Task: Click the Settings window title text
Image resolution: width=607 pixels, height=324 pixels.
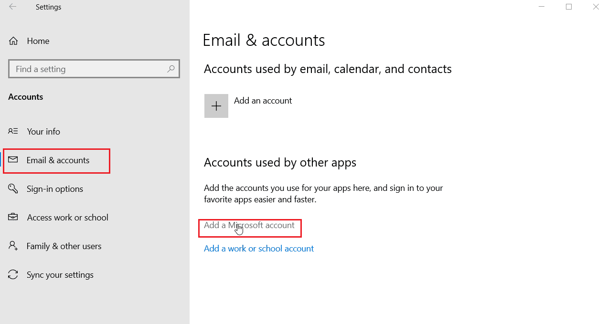Action: (48, 7)
